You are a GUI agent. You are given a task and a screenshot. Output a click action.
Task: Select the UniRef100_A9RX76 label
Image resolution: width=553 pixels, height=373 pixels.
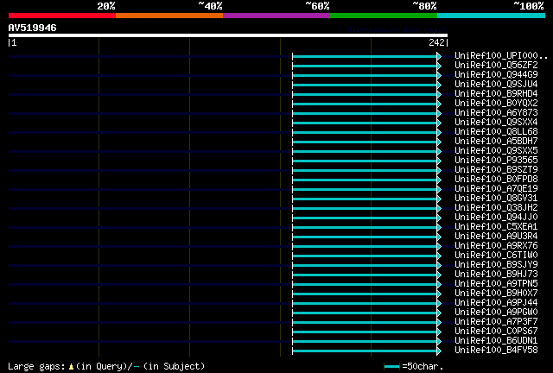[x=496, y=246]
